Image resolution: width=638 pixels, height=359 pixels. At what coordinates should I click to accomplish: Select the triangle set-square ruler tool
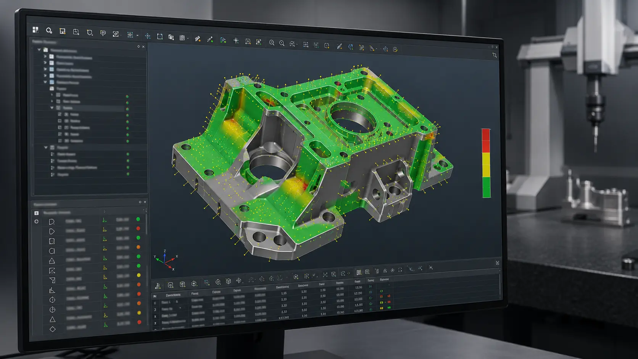coord(372,48)
